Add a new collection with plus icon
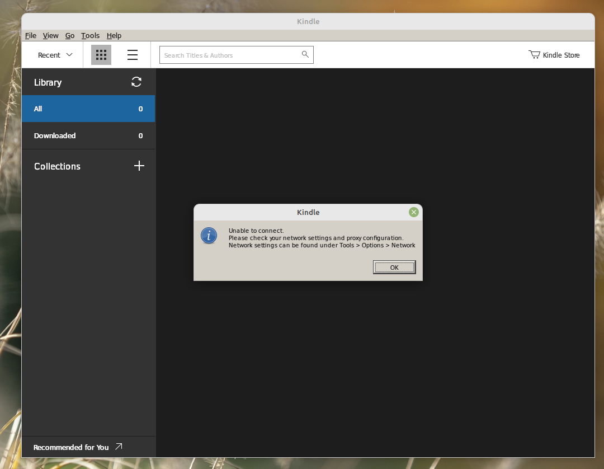Viewport: 604px width, 469px height. [x=139, y=166]
